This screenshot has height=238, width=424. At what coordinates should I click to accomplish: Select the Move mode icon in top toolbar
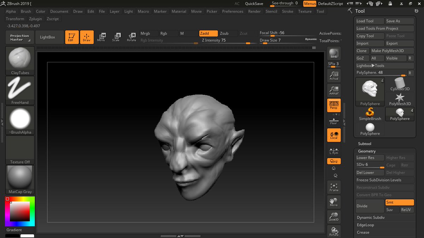click(101, 37)
